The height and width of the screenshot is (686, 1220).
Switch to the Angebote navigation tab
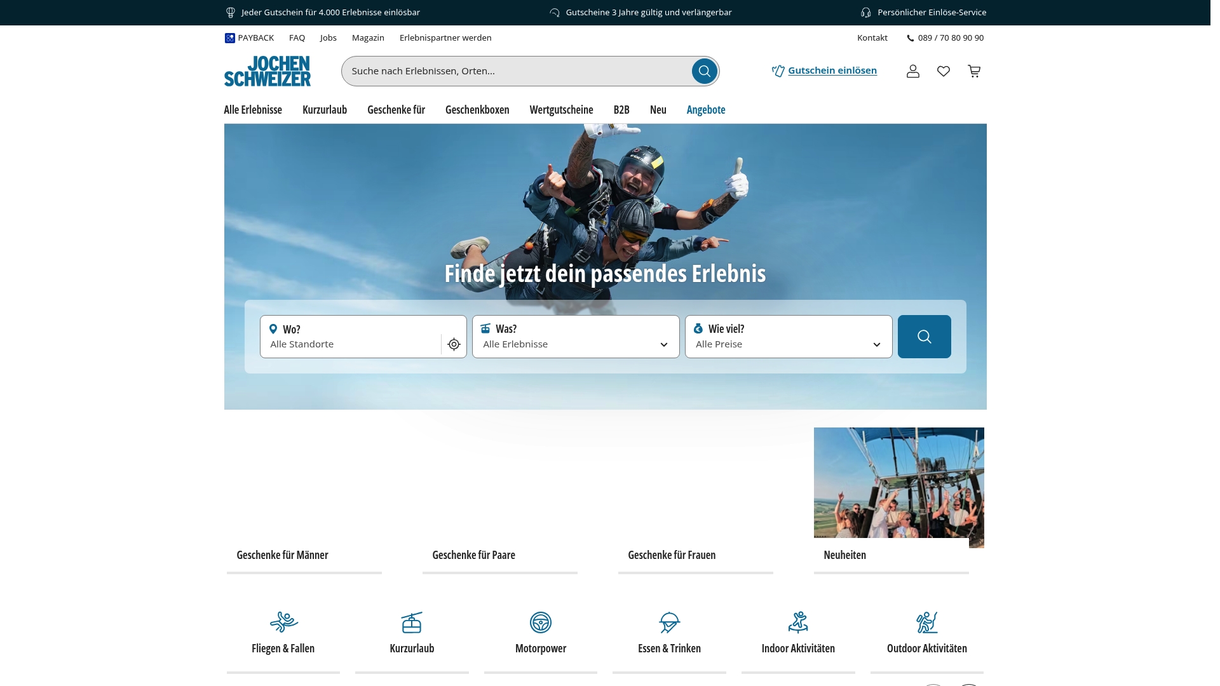pos(705,109)
